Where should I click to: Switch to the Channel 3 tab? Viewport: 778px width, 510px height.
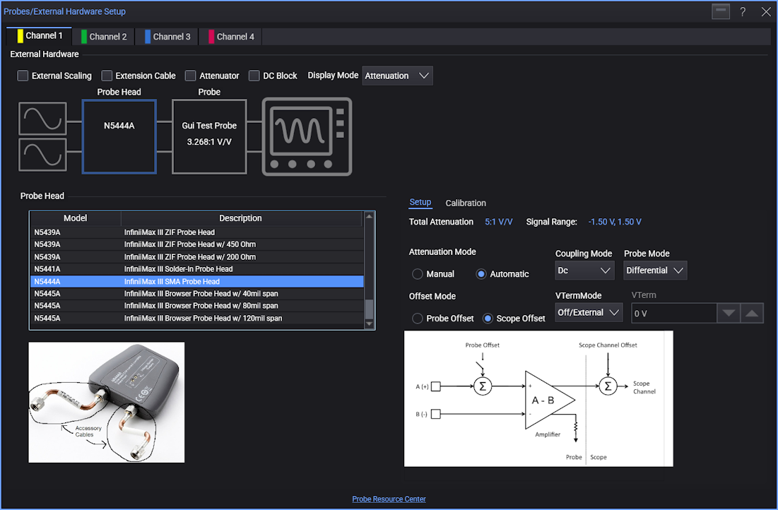[167, 37]
